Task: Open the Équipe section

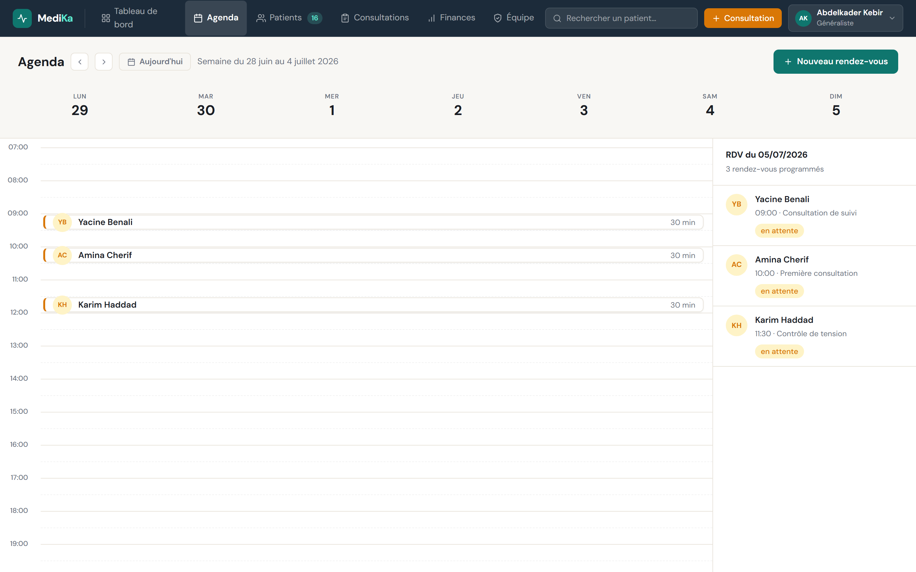Action: (514, 18)
